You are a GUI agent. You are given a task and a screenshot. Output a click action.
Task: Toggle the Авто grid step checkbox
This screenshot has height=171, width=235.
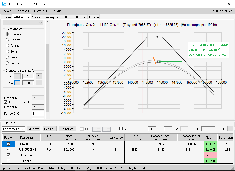tap(6, 102)
